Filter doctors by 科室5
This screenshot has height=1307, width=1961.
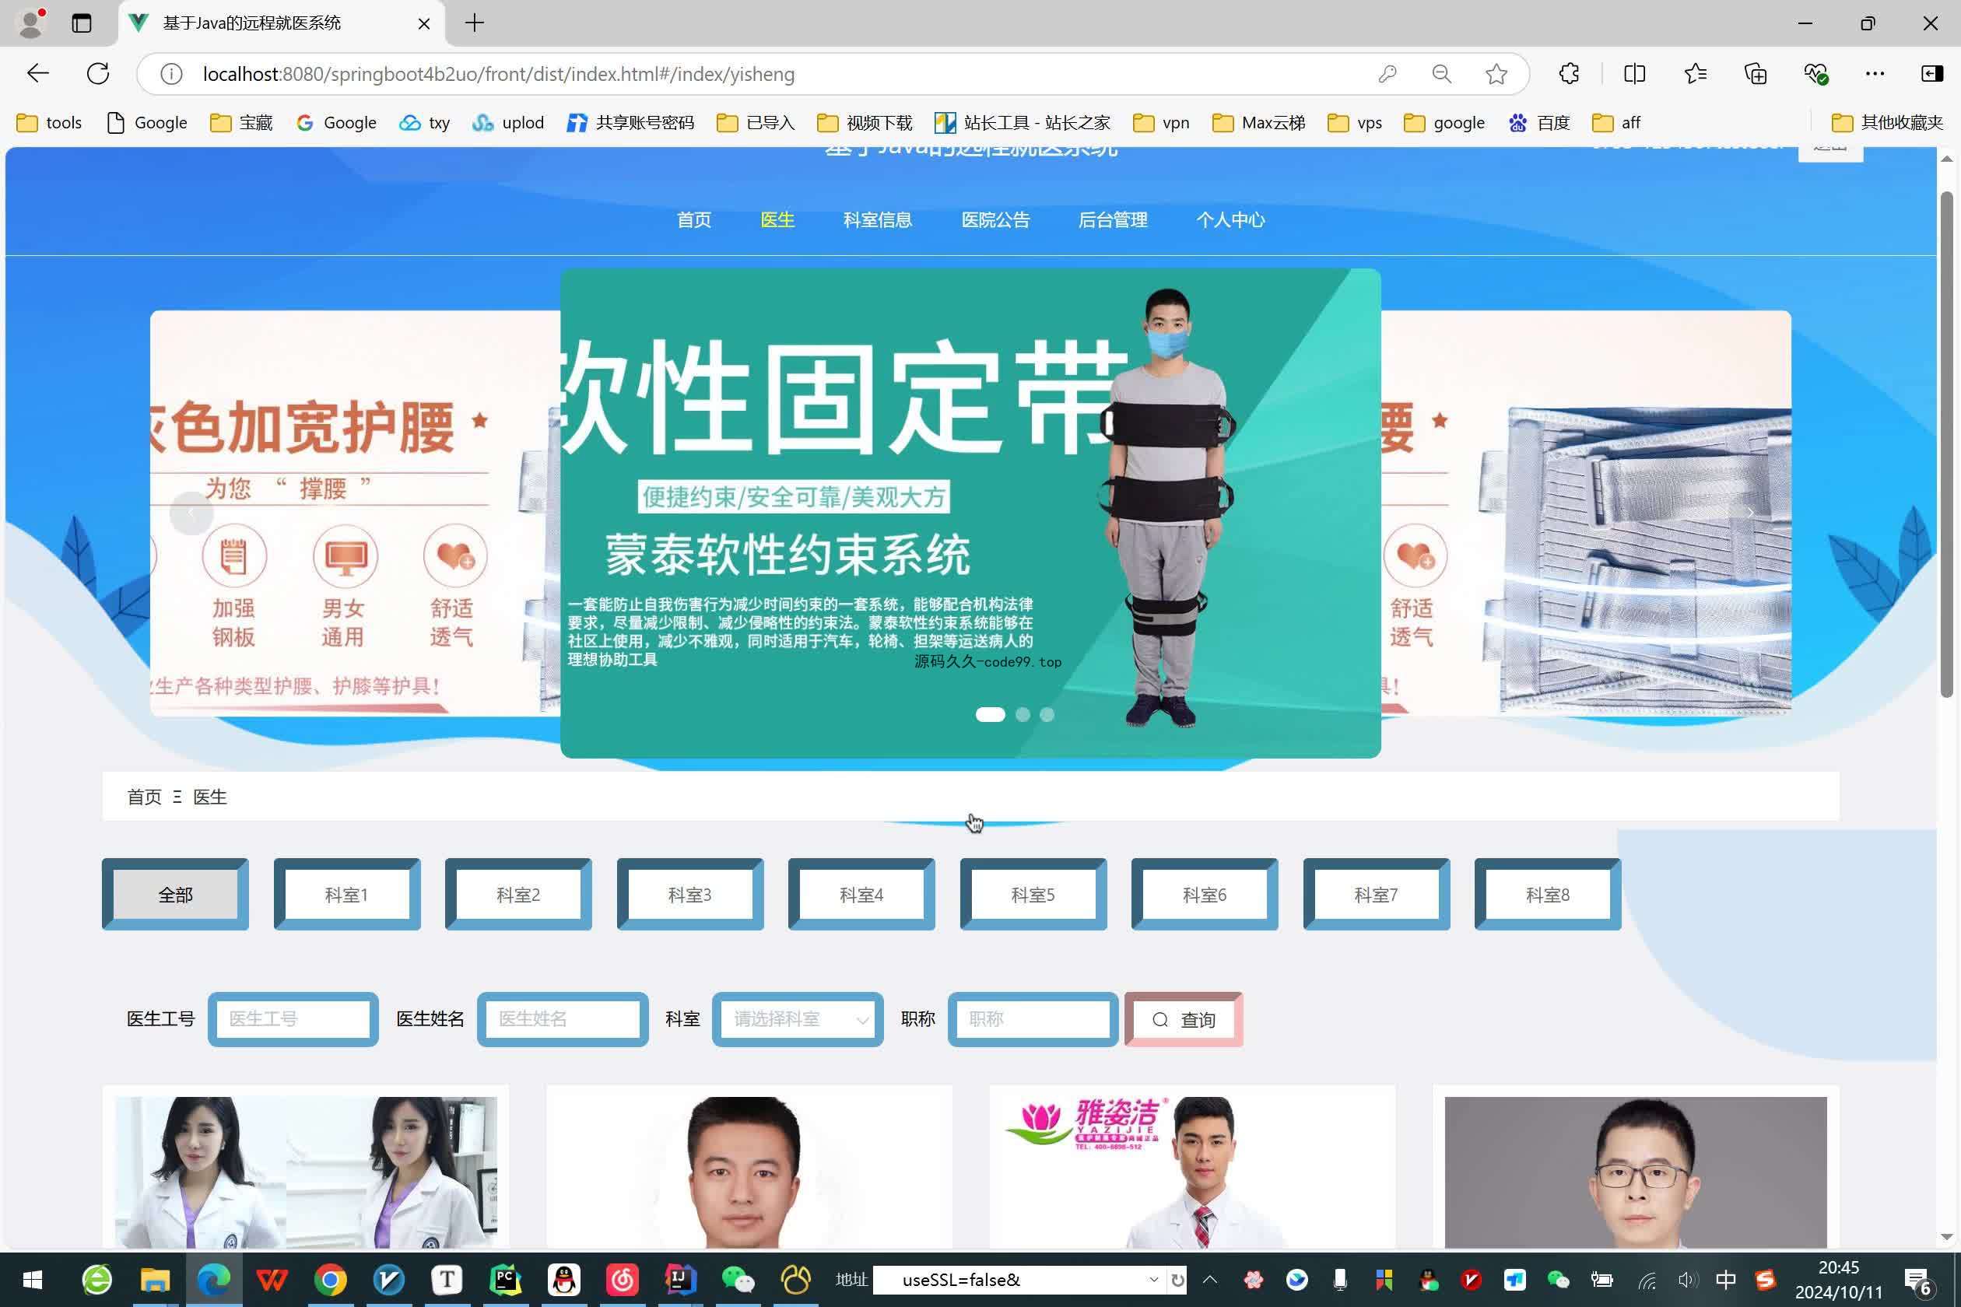[1033, 895]
